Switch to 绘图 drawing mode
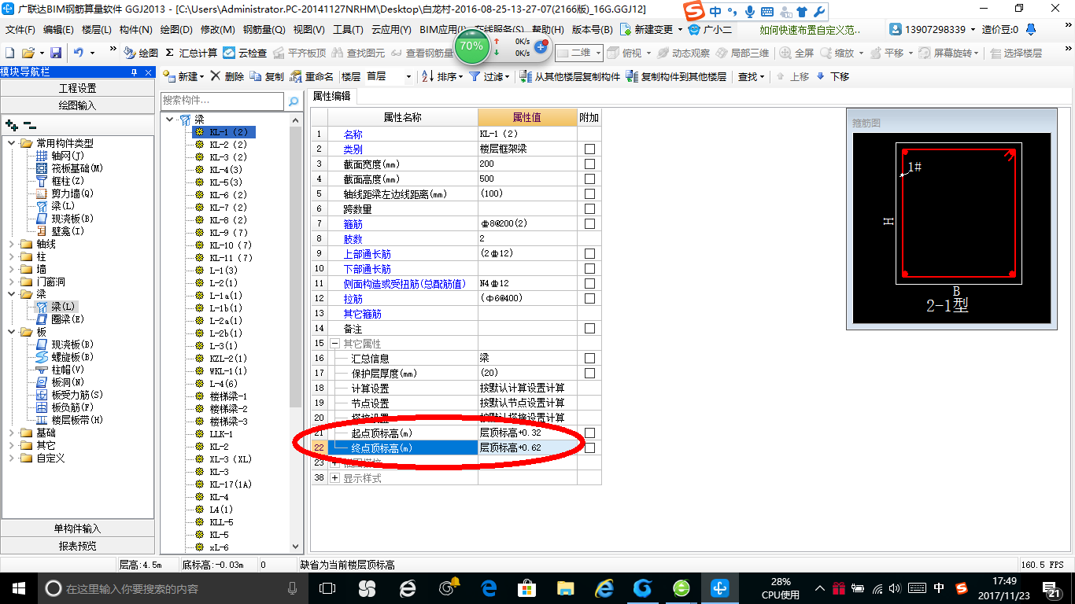 [141, 53]
